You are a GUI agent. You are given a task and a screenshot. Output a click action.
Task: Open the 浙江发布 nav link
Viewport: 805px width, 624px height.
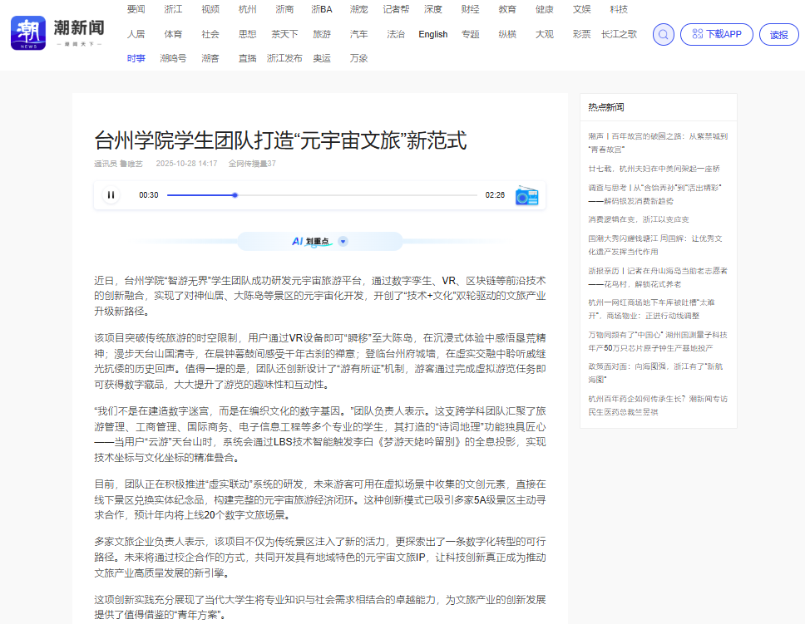coord(284,58)
